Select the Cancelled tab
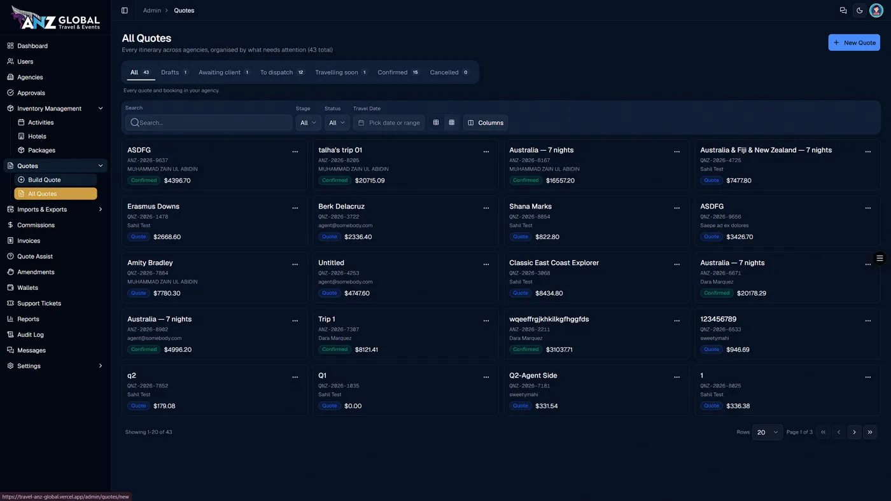891x501 pixels. pos(449,72)
